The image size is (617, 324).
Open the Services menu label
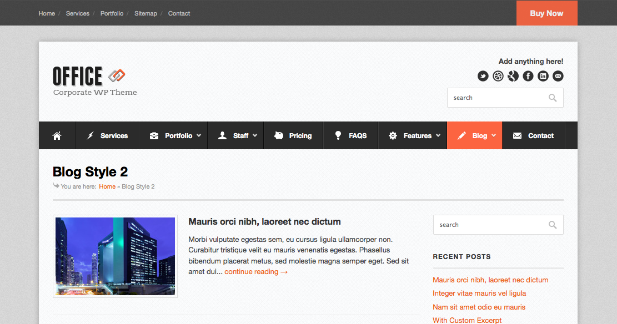click(114, 136)
